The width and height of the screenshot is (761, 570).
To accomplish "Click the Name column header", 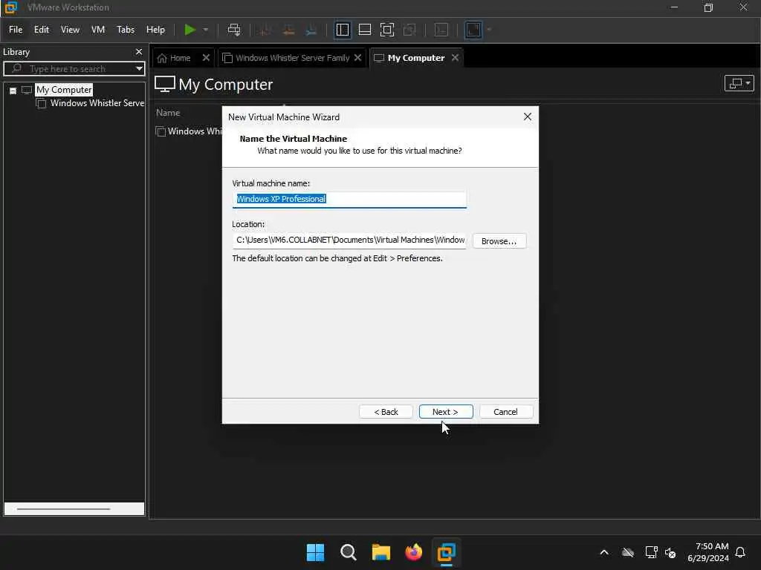I will point(168,113).
